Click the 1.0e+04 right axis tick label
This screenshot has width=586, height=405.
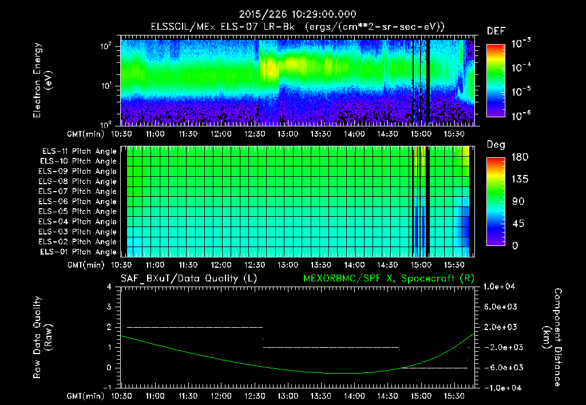click(499, 287)
